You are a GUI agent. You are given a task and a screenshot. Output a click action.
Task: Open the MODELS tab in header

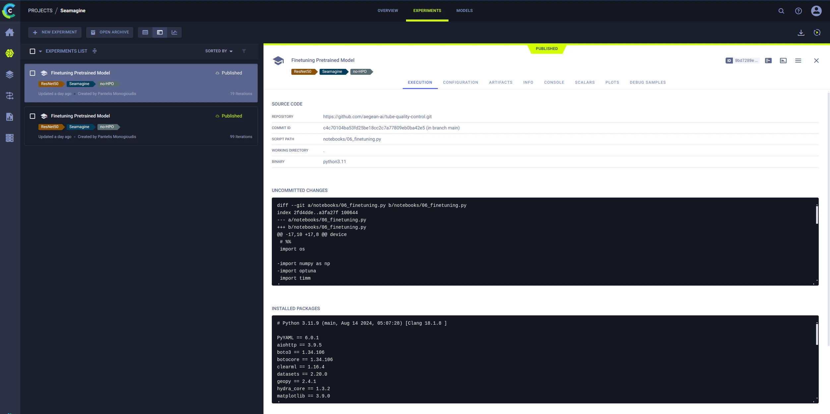[464, 10]
